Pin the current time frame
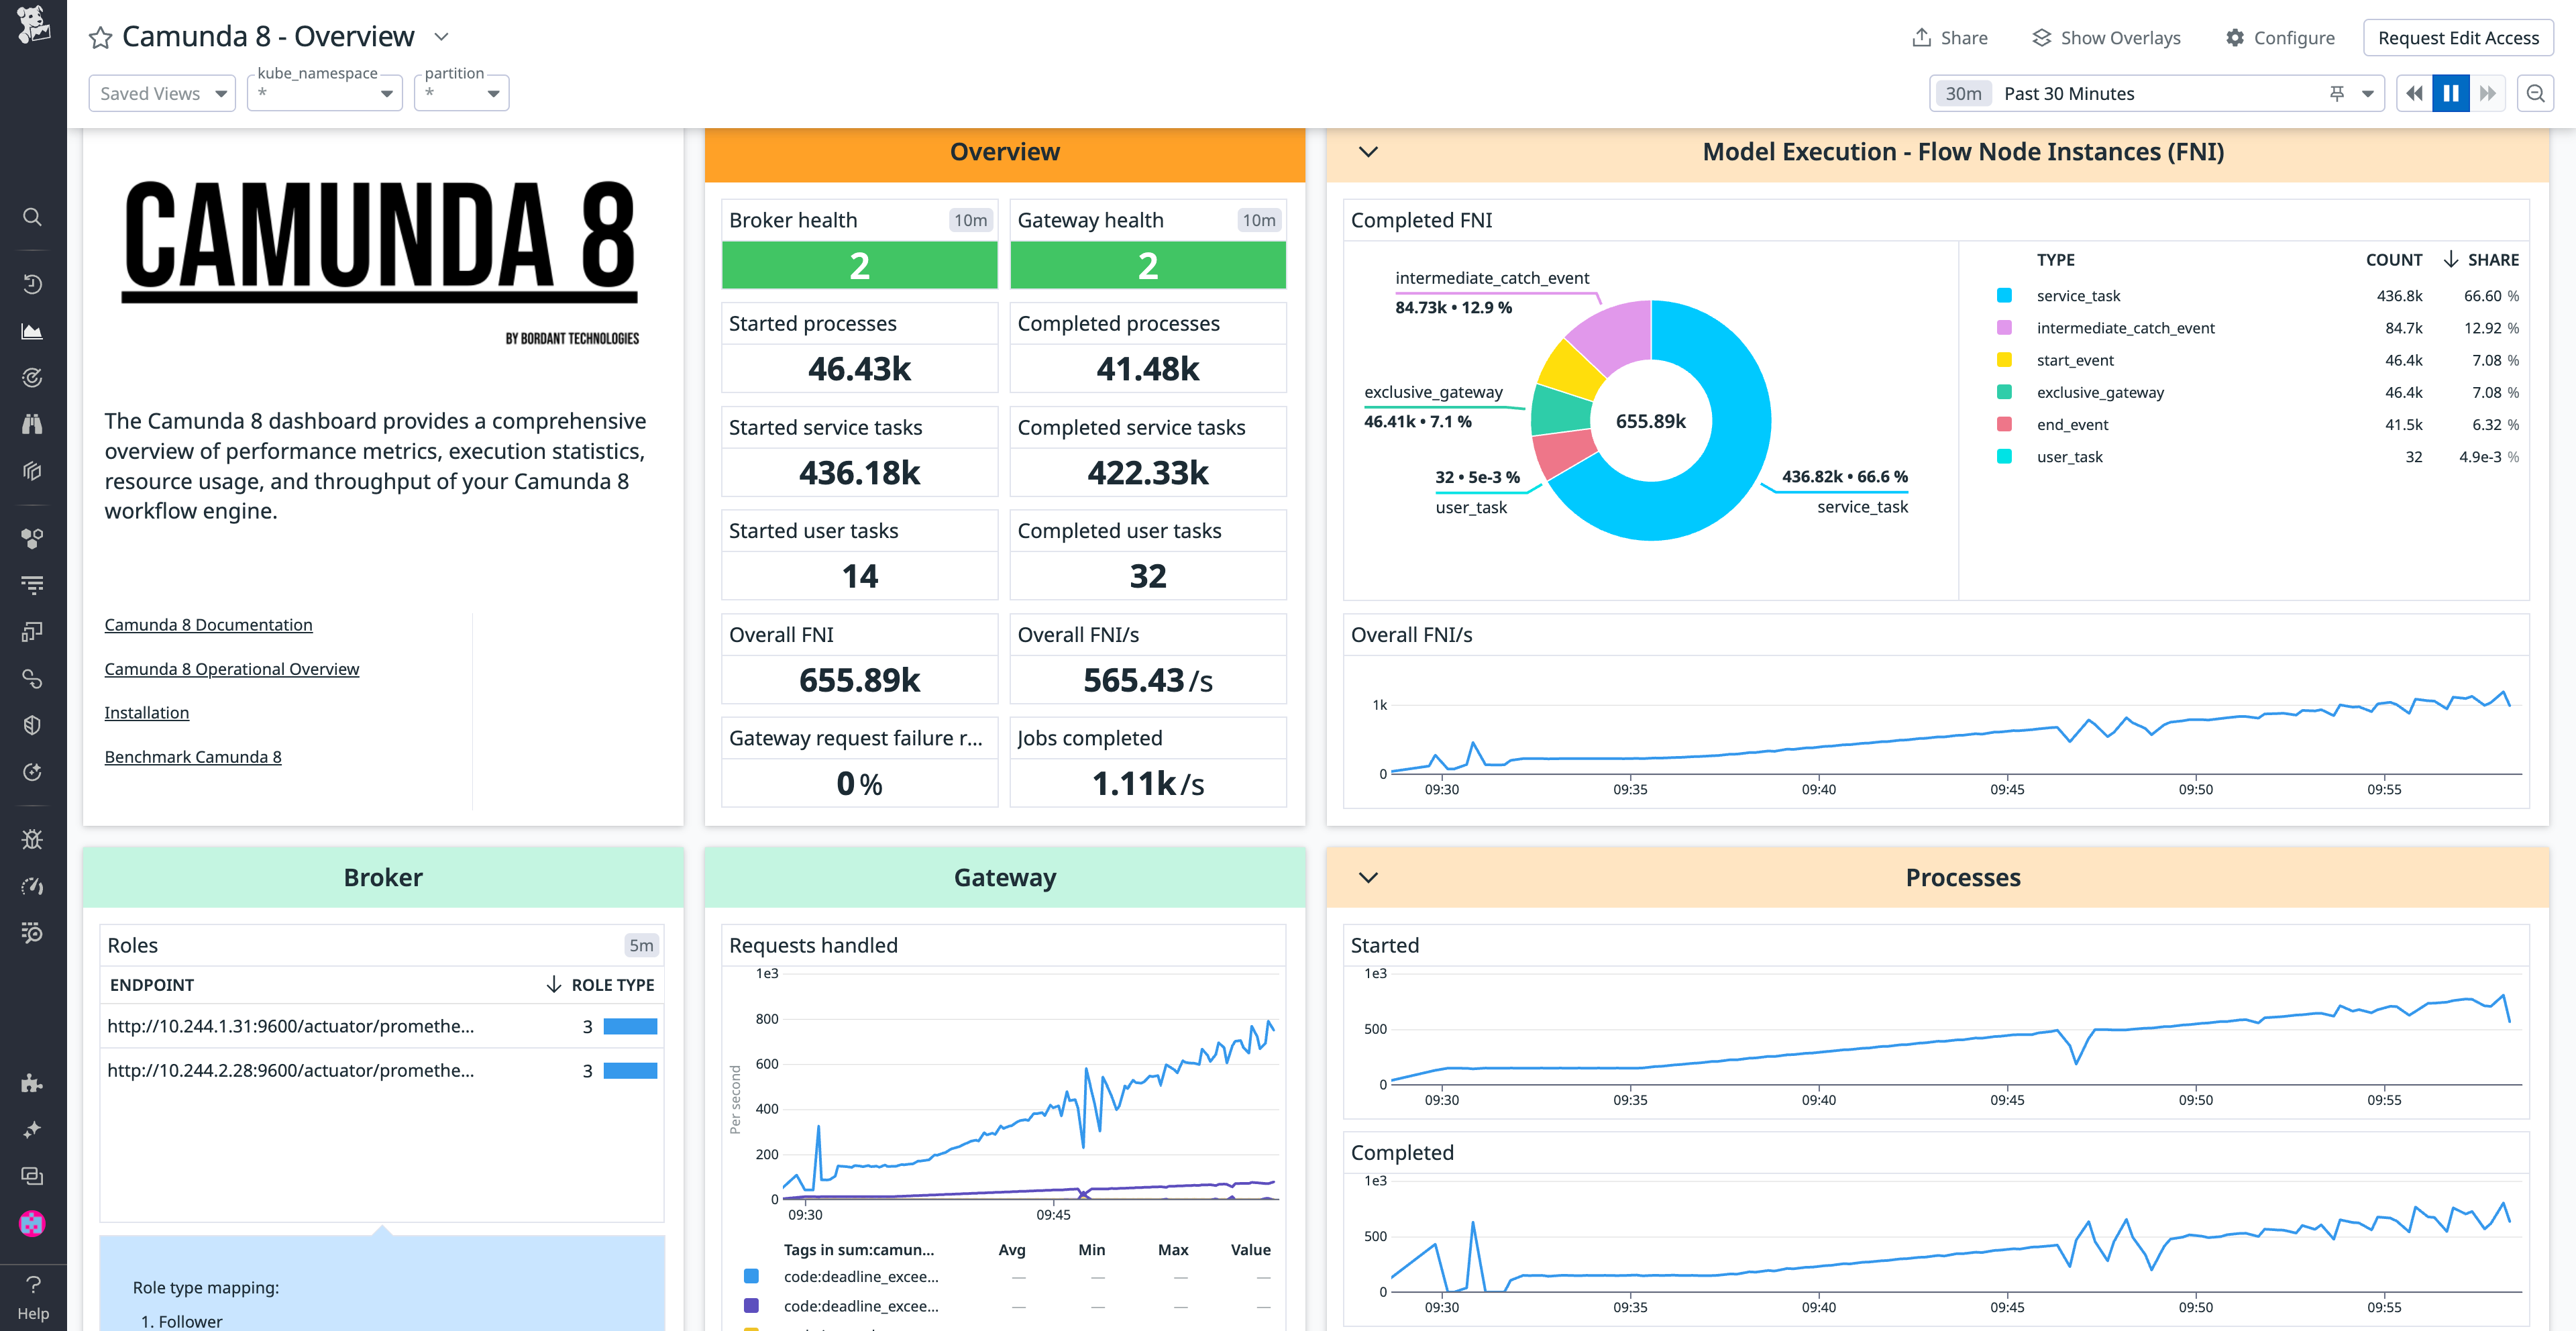Image resolution: width=2576 pixels, height=1331 pixels. pyautogui.click(x=2337, y=93)
